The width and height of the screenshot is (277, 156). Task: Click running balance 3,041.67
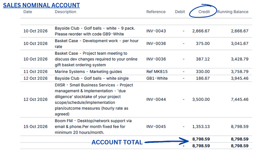click(239, 44)
